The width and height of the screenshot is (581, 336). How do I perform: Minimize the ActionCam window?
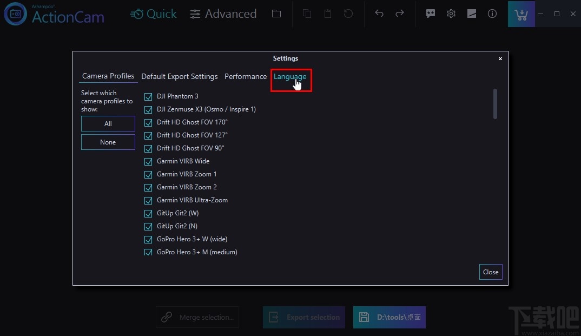tap(541, 14)
